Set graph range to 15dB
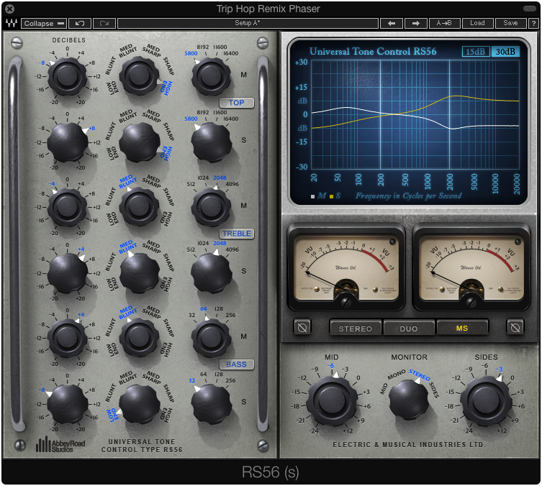The width and height of the screenshot is (542, 486). tap(476, 52)
